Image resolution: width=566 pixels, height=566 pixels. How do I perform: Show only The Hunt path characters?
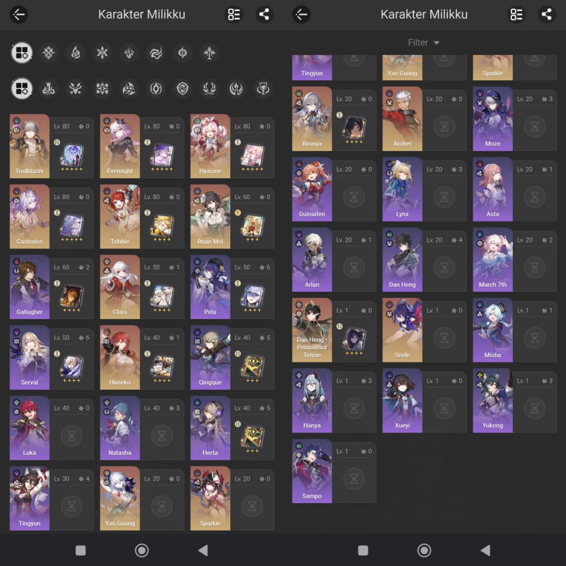pyautogui.click(x=75, y=88)
